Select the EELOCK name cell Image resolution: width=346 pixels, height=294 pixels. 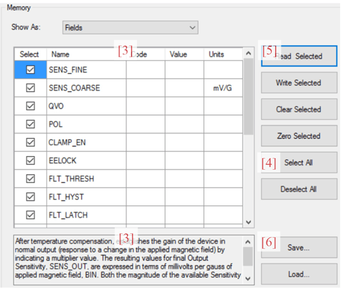[x=86, y=161]
